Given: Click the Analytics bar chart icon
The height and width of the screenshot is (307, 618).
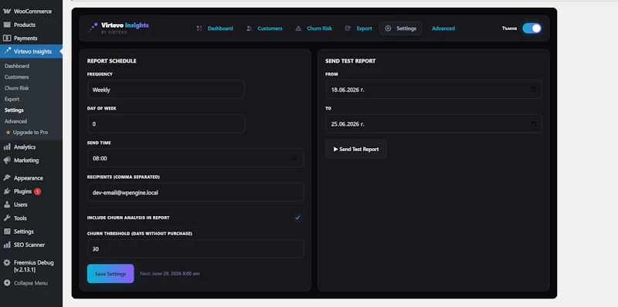Looking at the screenshot, I should point(7,147).
